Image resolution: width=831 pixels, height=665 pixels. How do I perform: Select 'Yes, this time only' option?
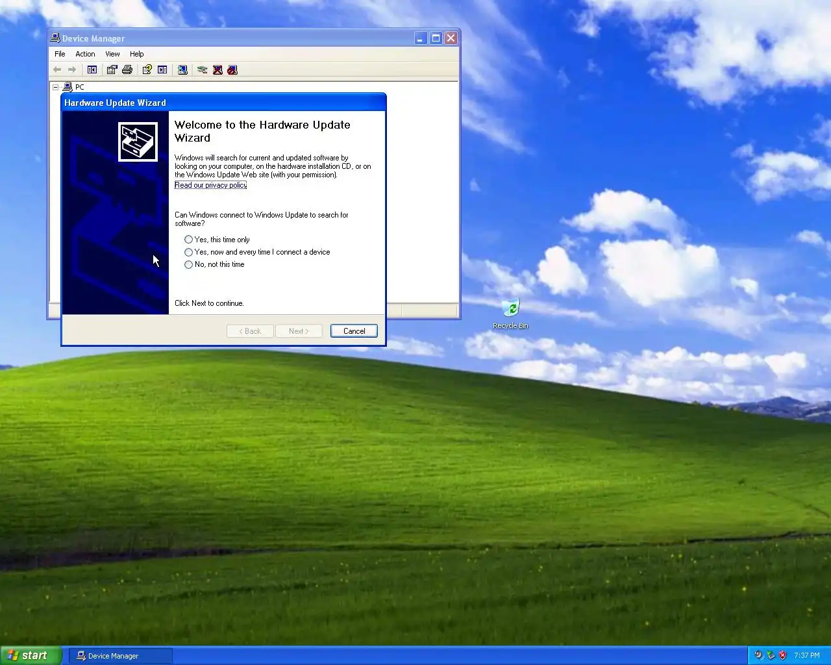click(x=217, y=240)
